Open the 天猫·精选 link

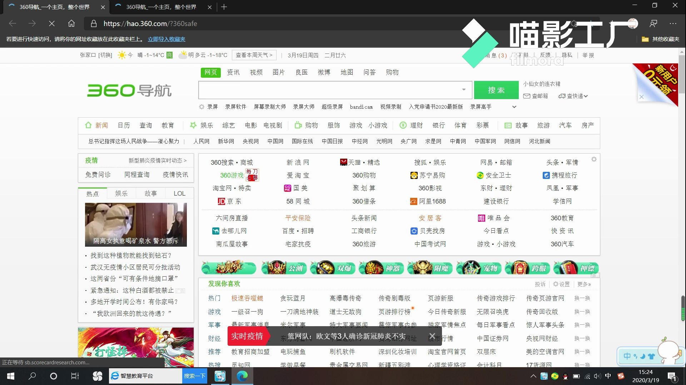click(x=360, y=162)
